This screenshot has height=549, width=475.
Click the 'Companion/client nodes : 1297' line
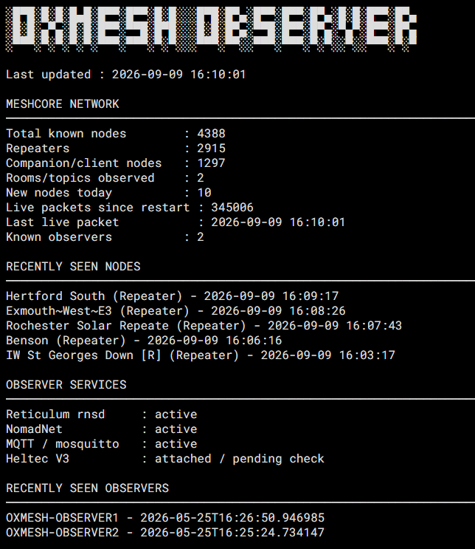coord(116,163)
